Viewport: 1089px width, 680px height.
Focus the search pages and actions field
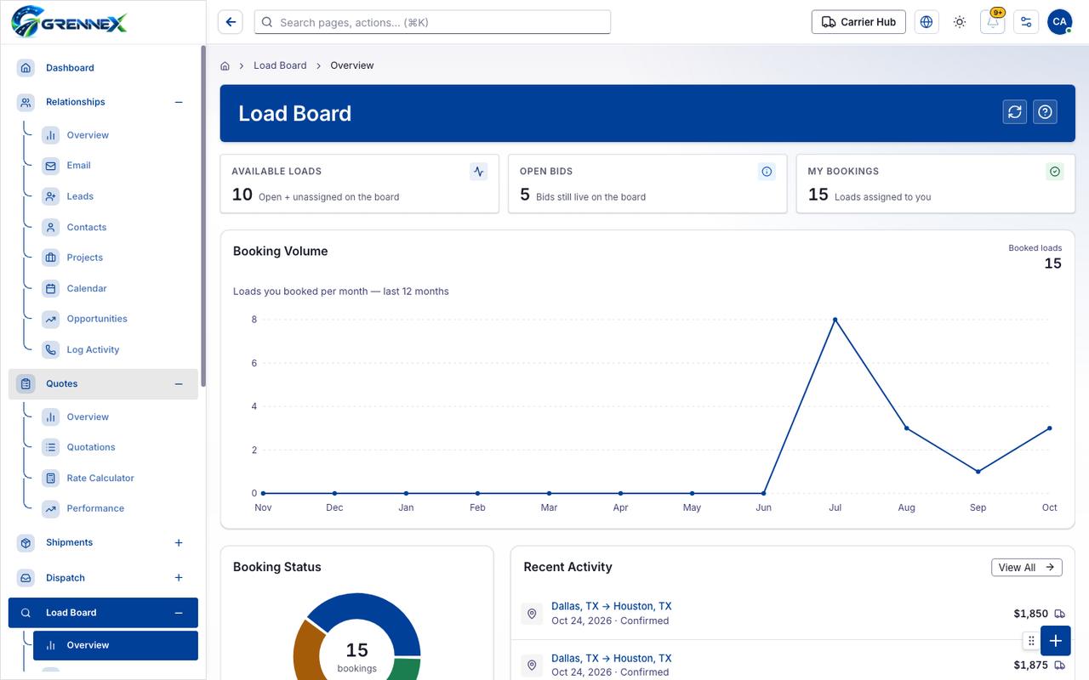click(x=432, y=22)
